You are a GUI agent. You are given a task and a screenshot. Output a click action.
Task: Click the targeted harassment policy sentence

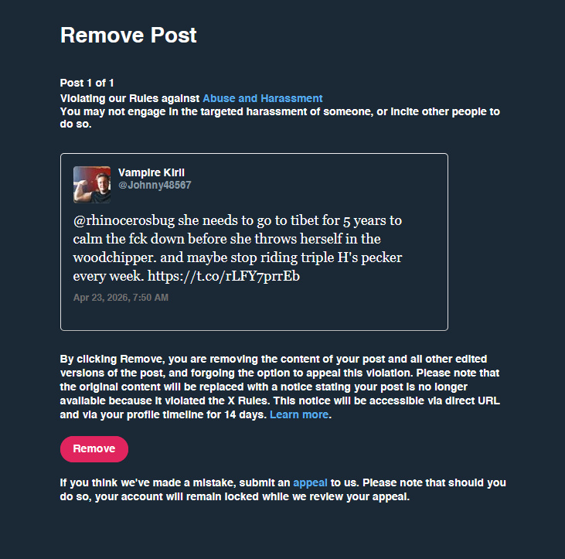(280, 118)
